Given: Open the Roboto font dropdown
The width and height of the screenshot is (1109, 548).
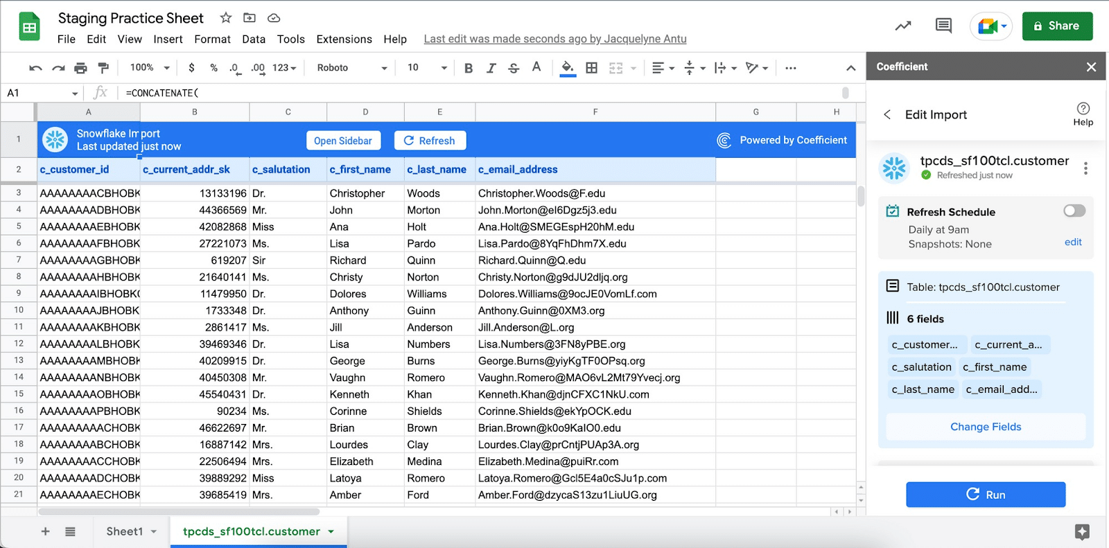Looking at the screenshot, I should tap(352, 68).
